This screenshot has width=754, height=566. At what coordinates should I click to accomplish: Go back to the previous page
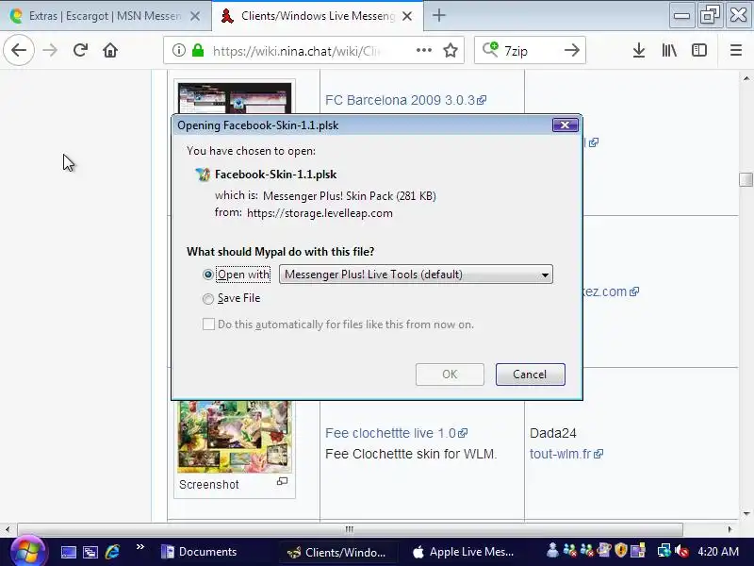19,50
